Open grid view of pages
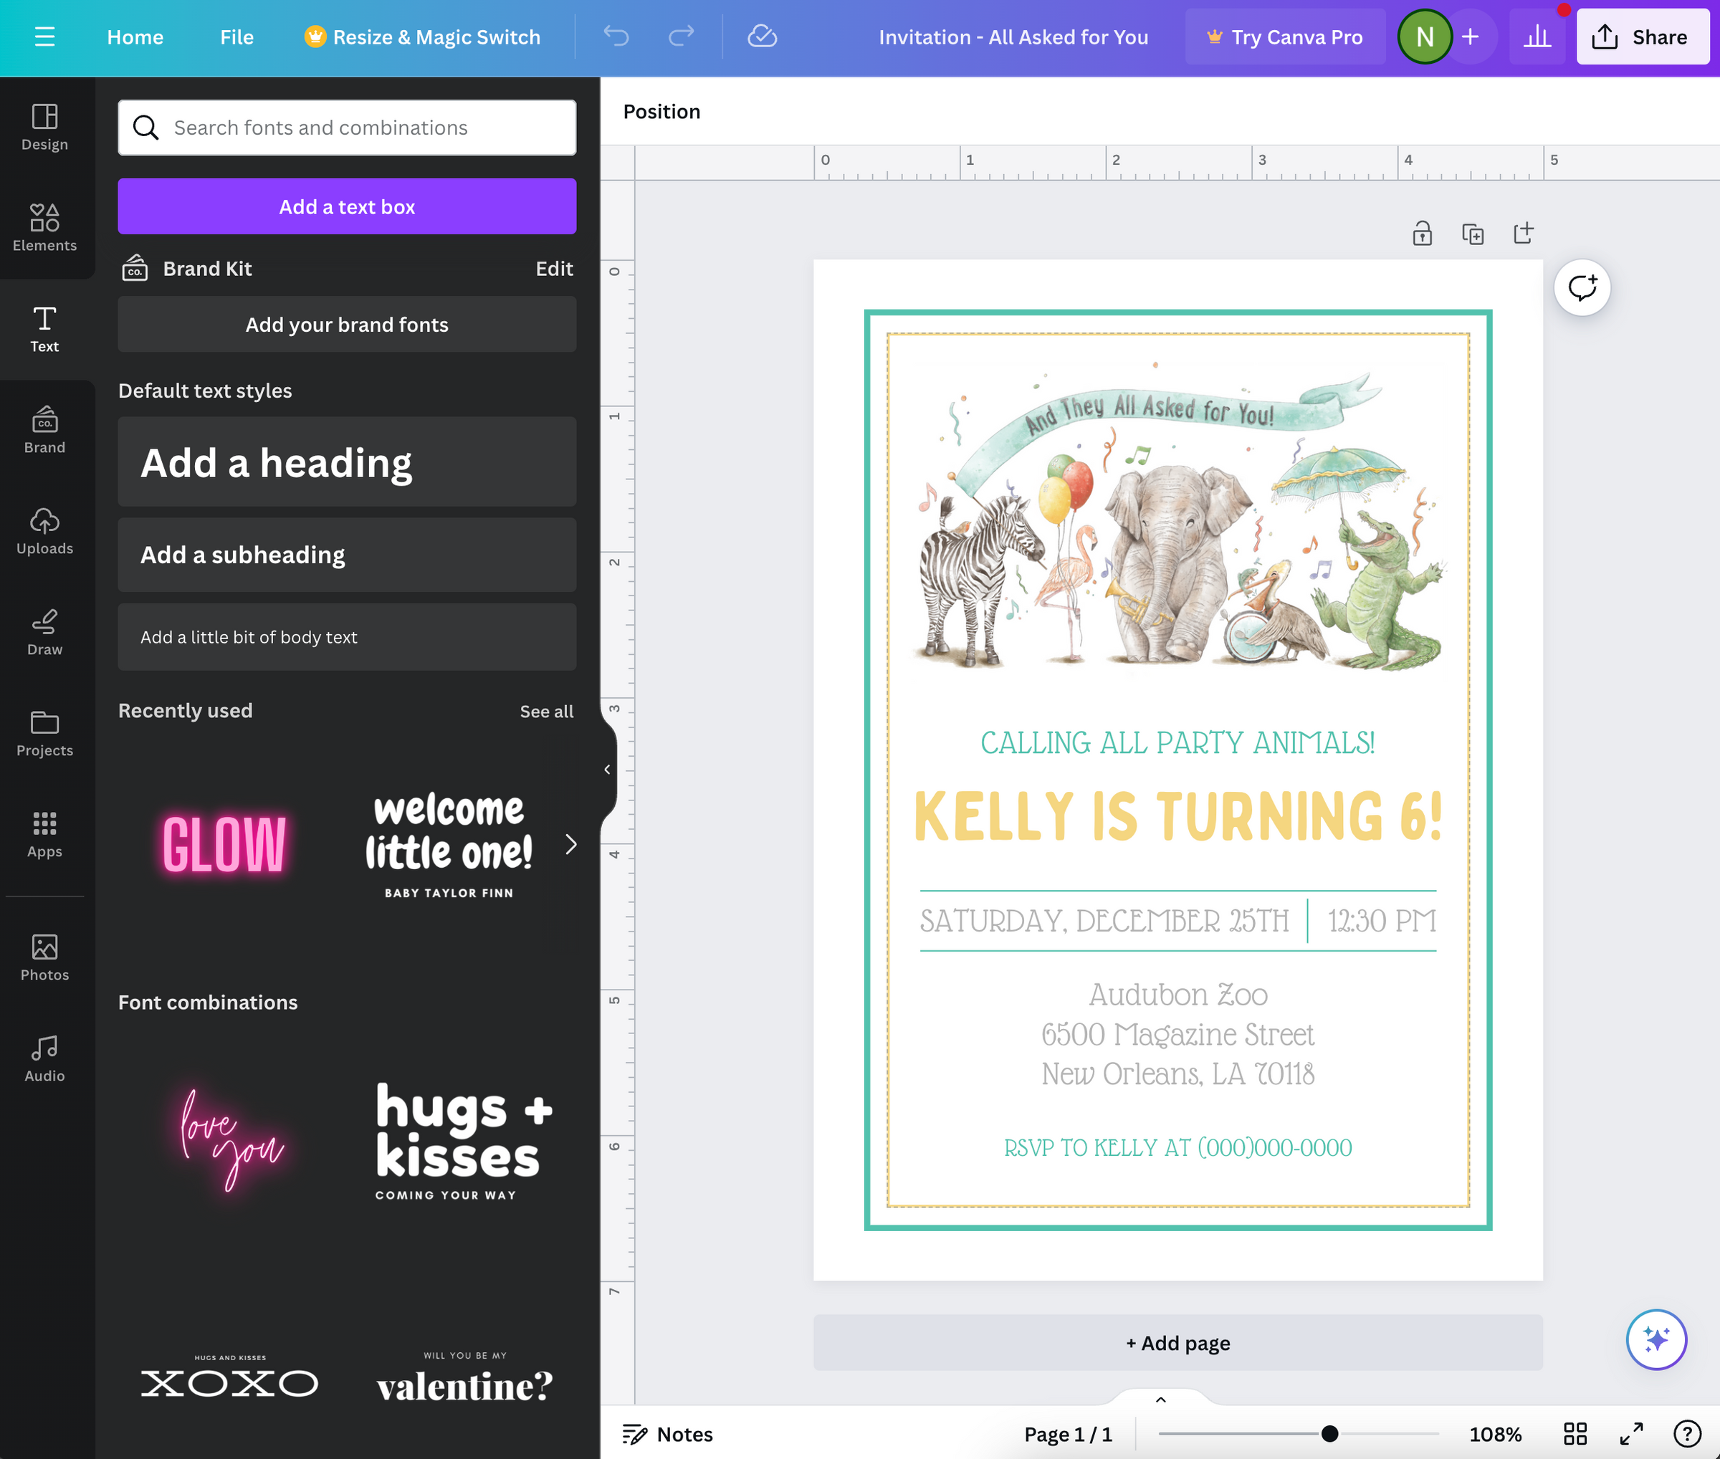The image size is (1720, 1459). 1575,1433
